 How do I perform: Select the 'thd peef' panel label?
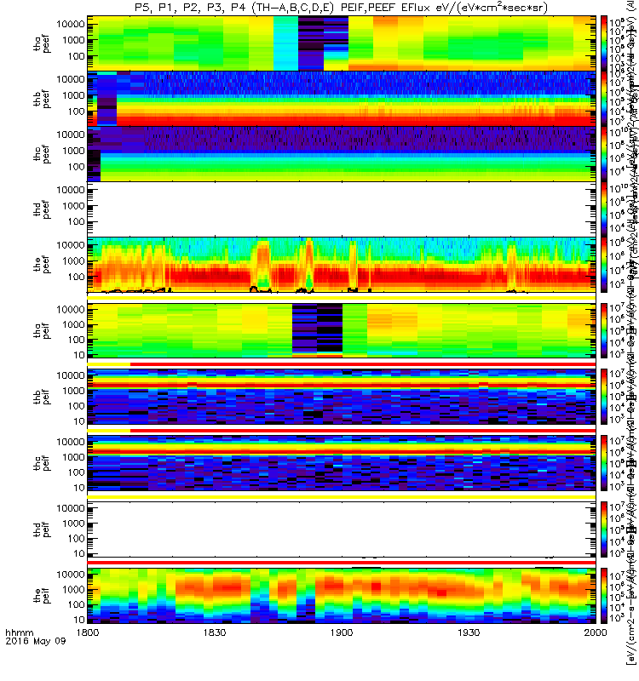tap(42, 209)
